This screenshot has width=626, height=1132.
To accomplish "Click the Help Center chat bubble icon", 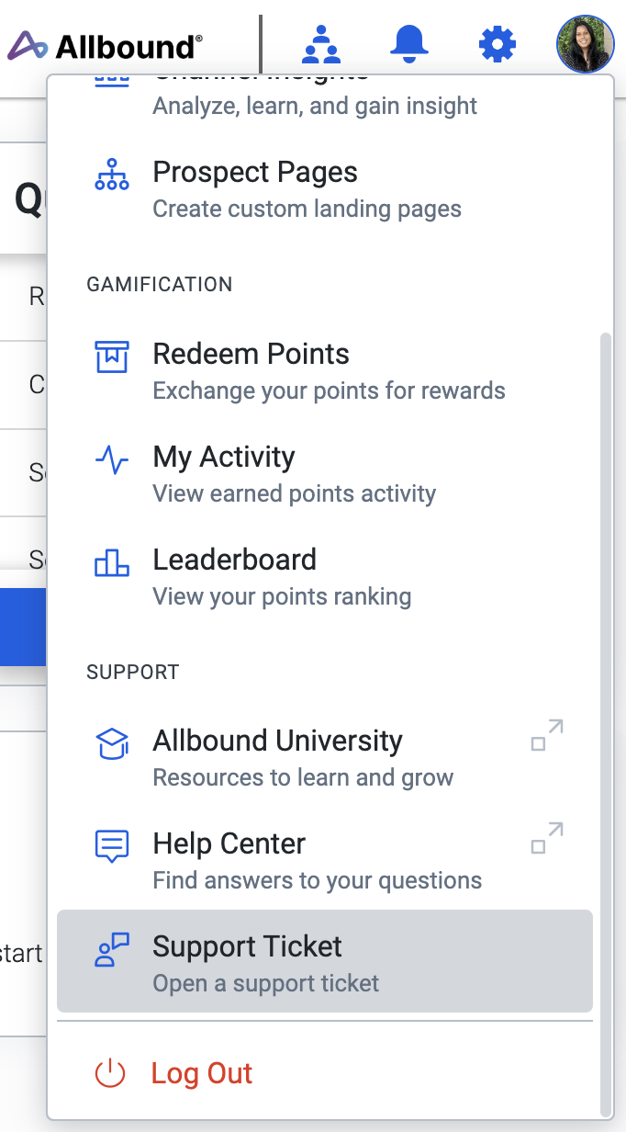I will coord(112,846).
